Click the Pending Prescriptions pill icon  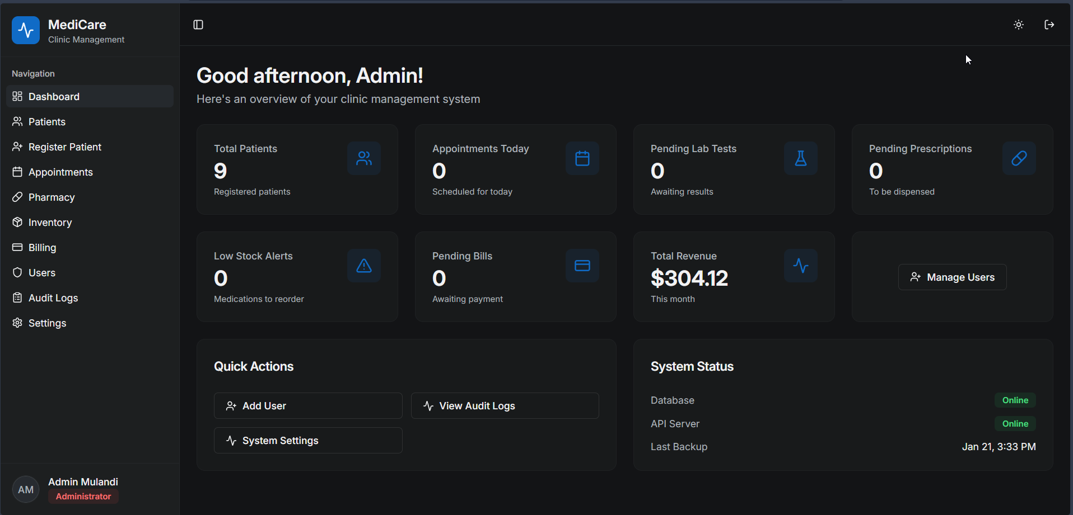click(1019, 159)
